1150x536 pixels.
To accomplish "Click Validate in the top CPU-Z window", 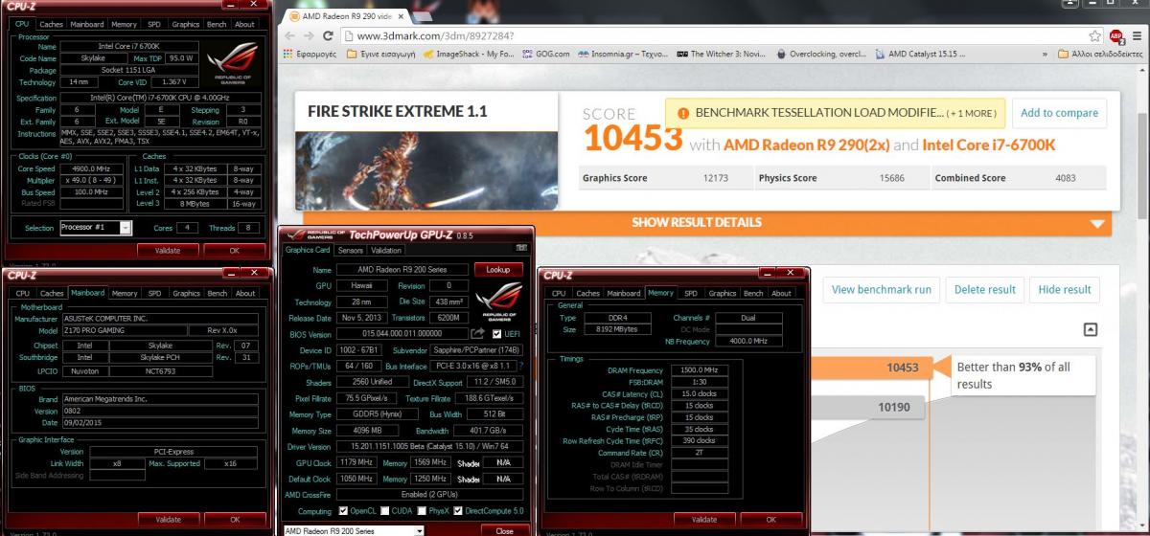I will point(168,250).
